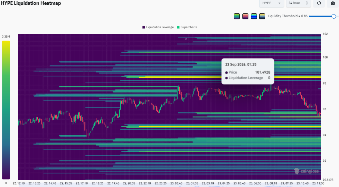This screenshot has height=187, width=339.
Task: Select the red-pink color theme swatch
Action: [x=245, y=16]
